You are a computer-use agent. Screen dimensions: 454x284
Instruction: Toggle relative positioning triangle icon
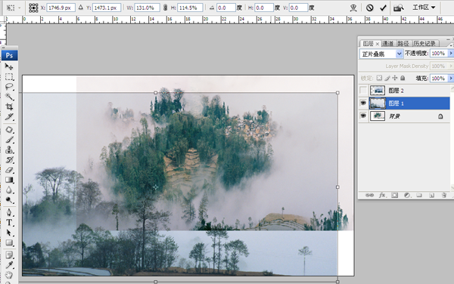(81, 8)
